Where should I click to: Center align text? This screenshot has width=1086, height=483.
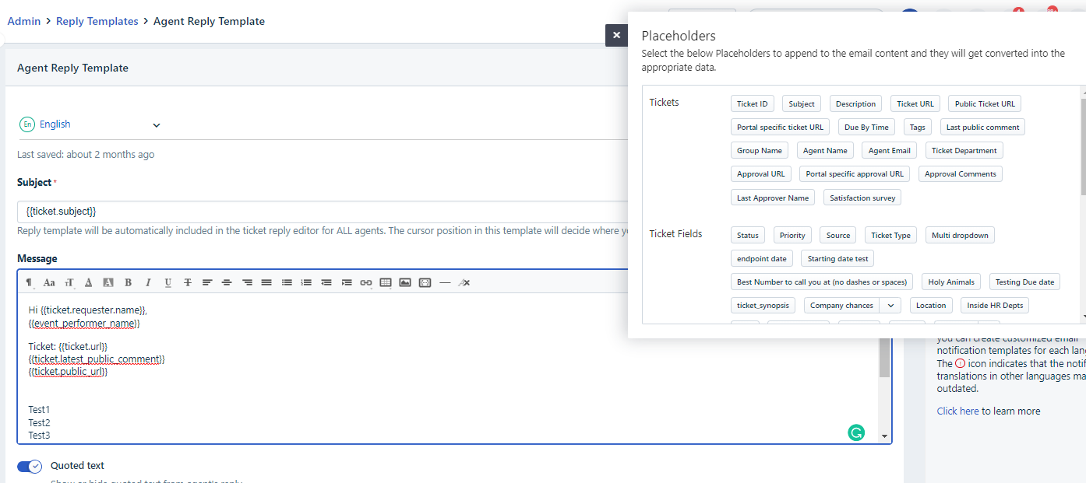pyautogui.click(x=227, y=282)
